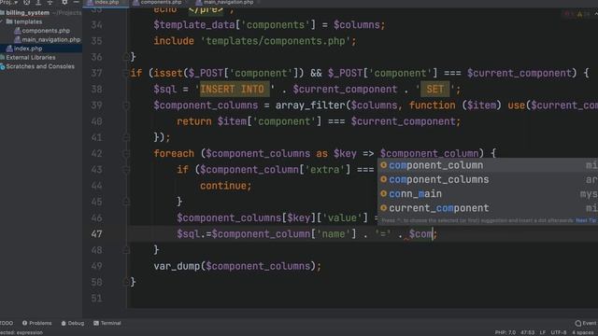598x336 pixels.
Task: Switch to the main_navigation.php editor tab
Action: point(227,3)
